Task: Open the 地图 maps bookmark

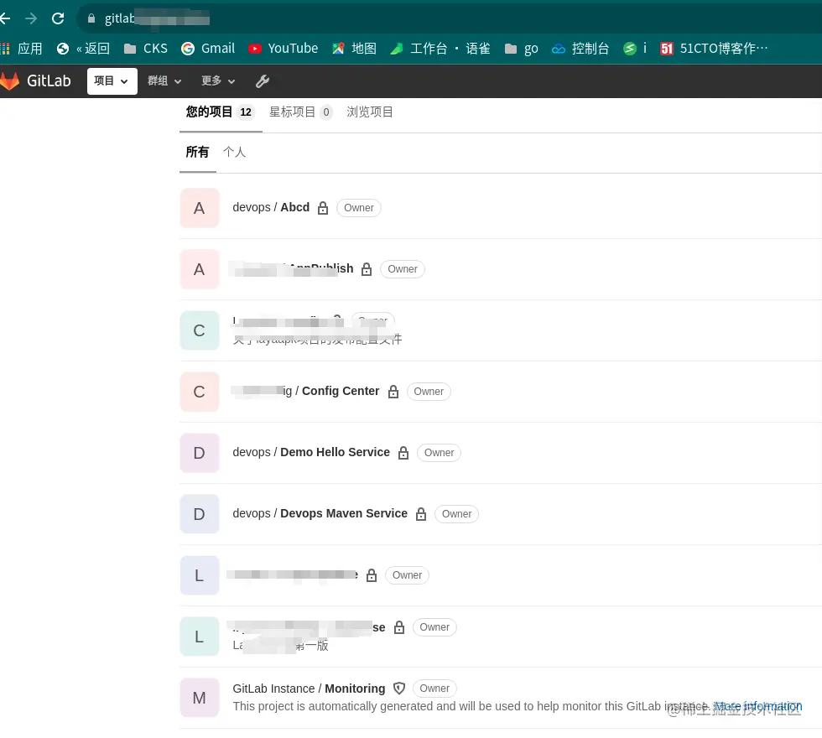Action: click(x=354, y=49)
